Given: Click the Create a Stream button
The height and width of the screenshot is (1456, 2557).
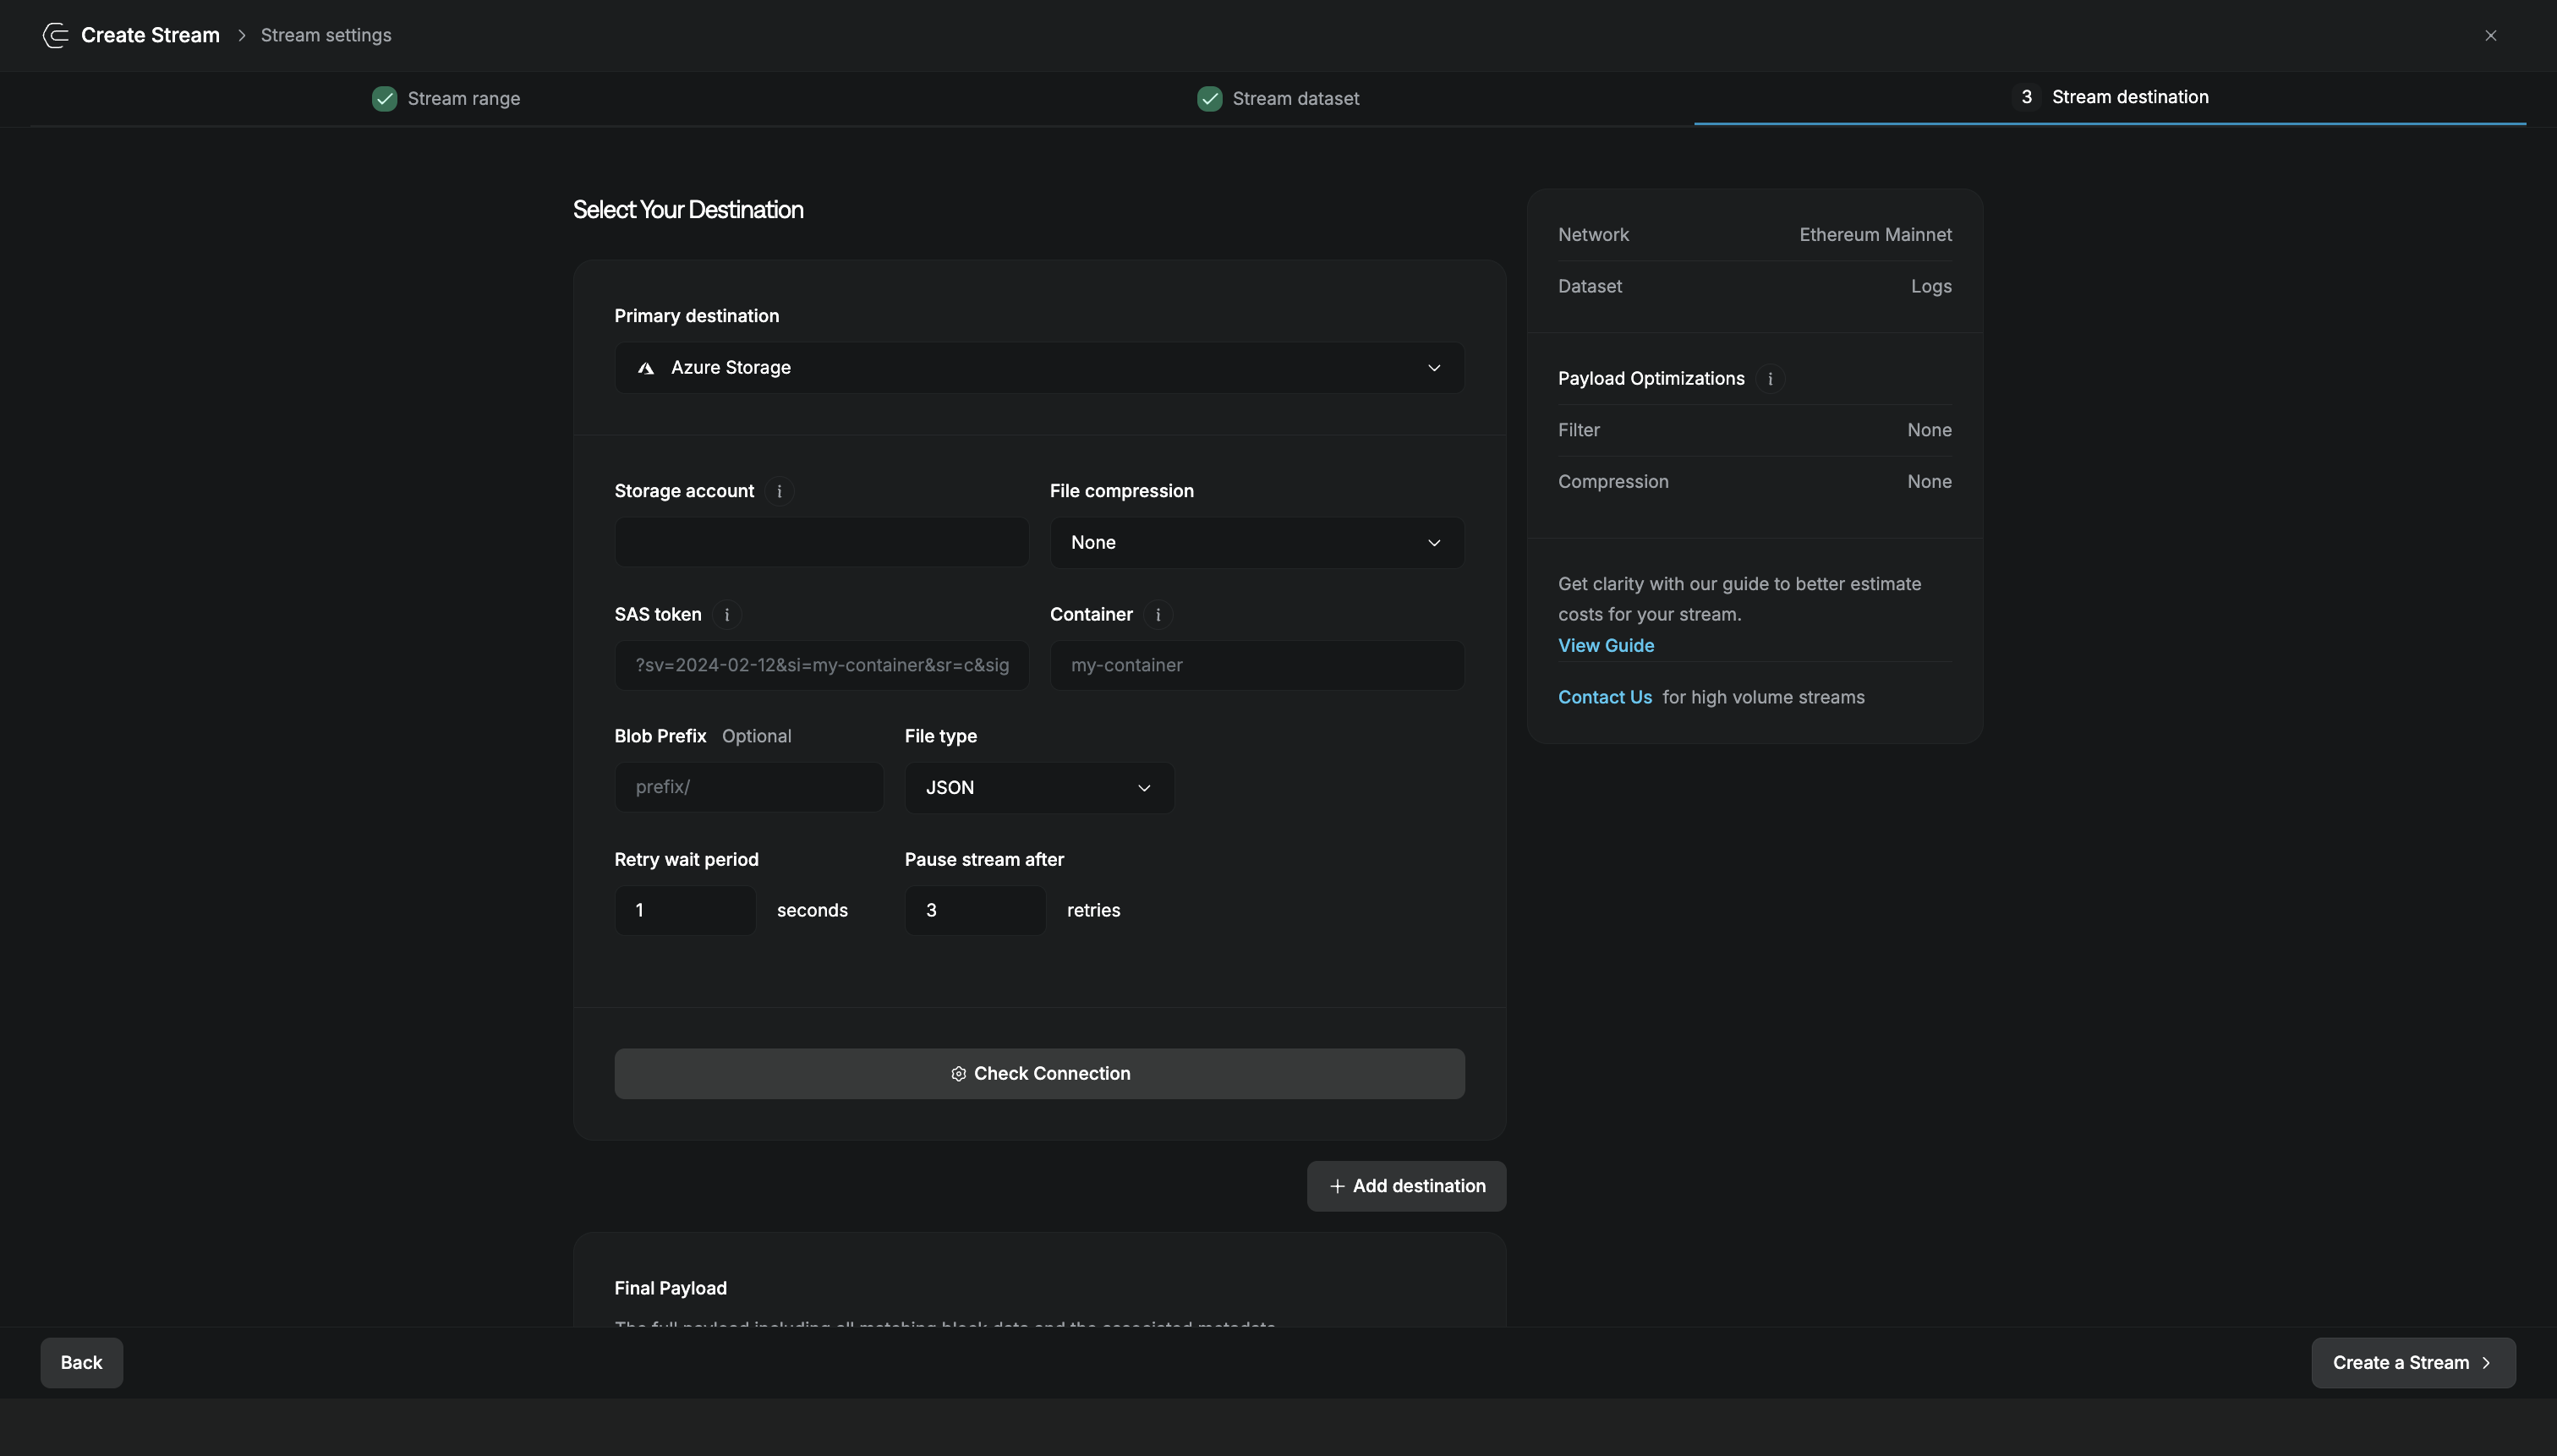Looking at the screenshot, I should pyautogui.click(x=2413, y=1363).
